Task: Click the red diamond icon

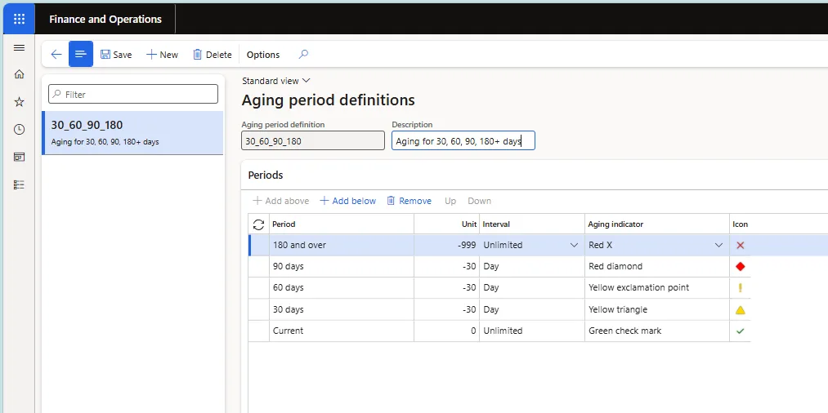Action: tap(741, 266)
